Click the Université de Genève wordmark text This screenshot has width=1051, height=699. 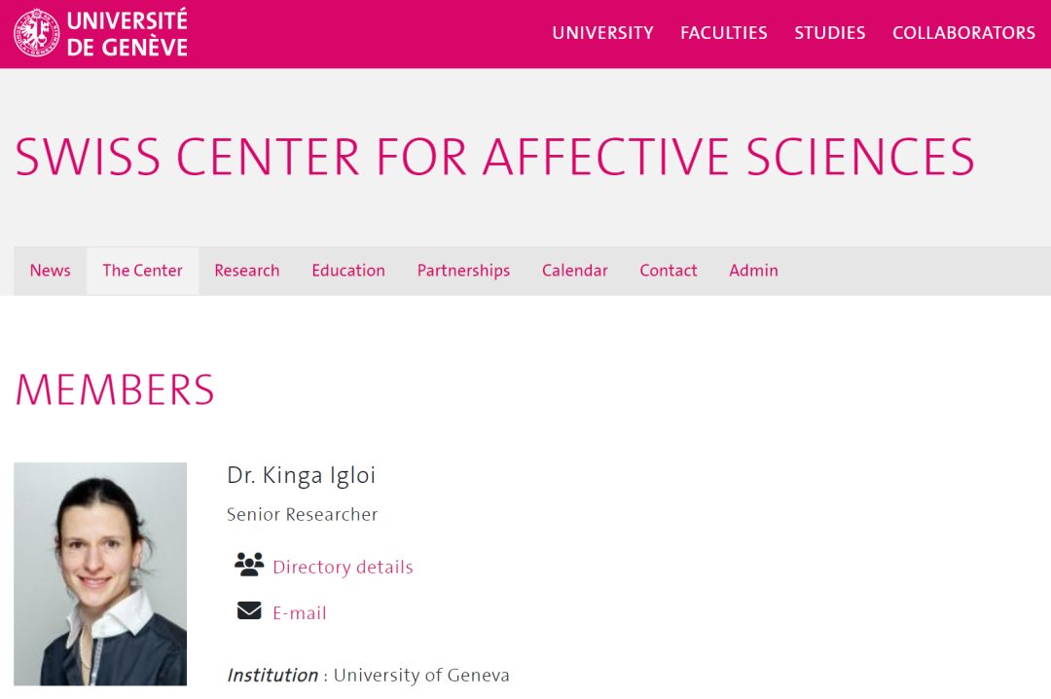(x=127, y=33)
